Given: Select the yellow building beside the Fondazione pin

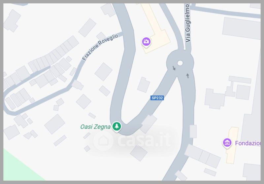Looking at the screenshot, I should coord(232,145).
